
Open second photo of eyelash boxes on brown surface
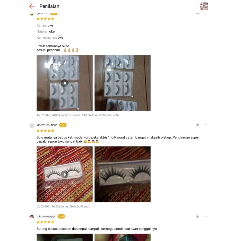(123, 83)
